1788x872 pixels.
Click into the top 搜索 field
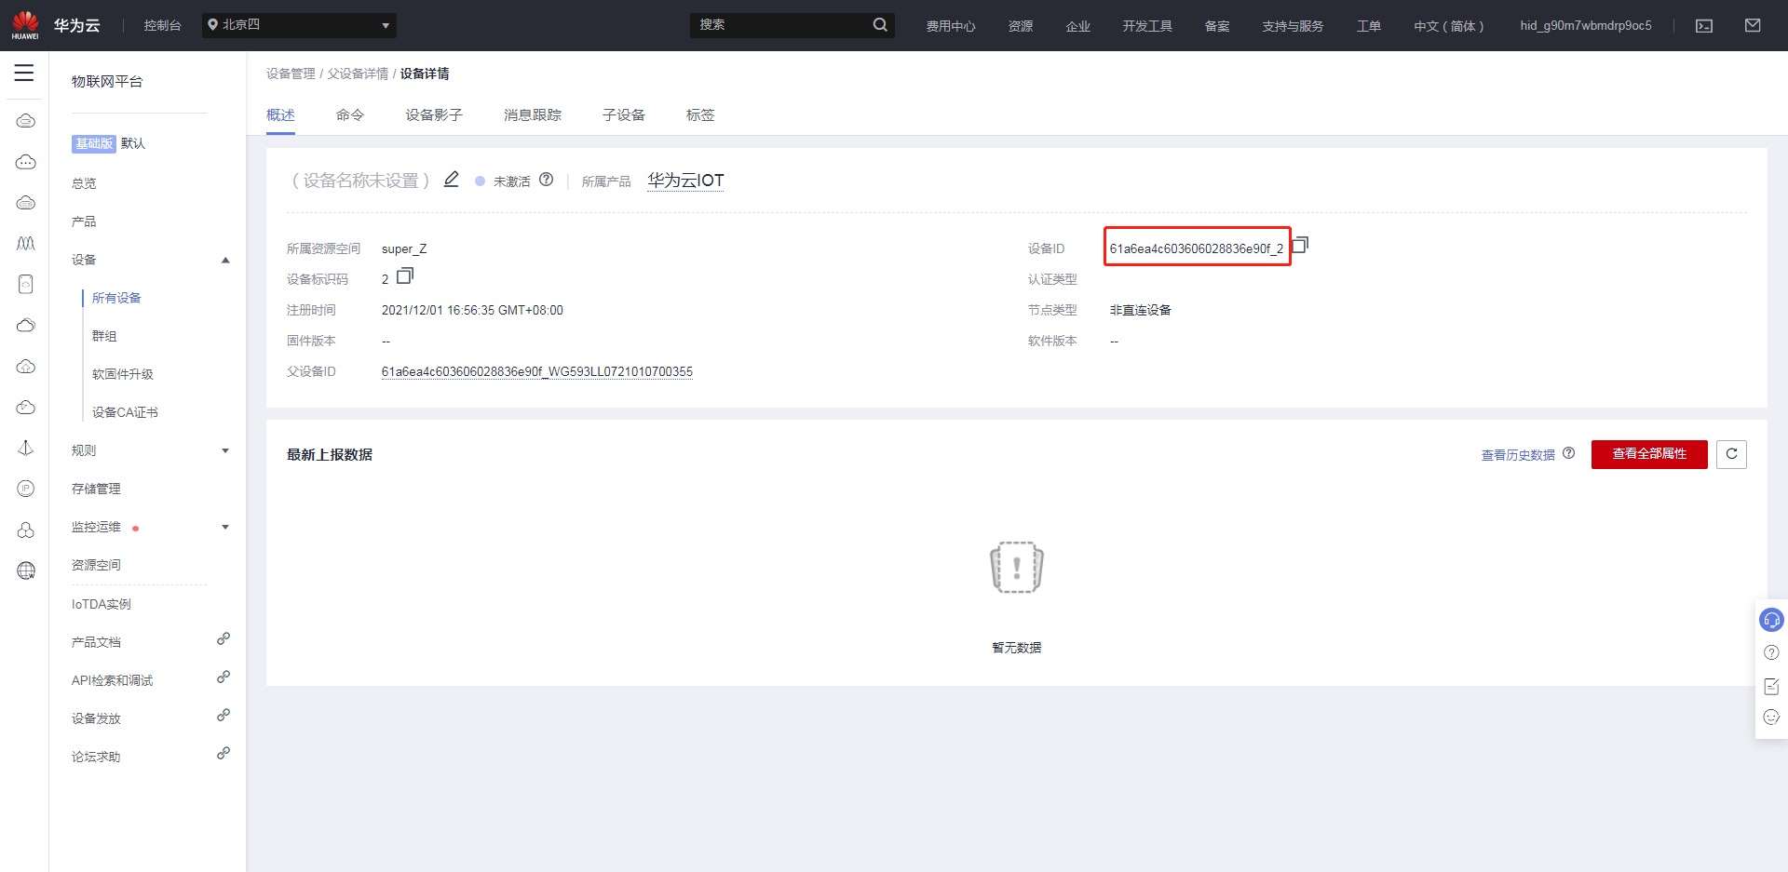pyautogui.click(x=780, y=25)
